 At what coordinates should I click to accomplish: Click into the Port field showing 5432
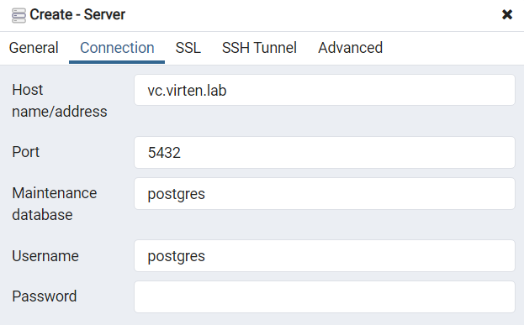coord(325,153)
